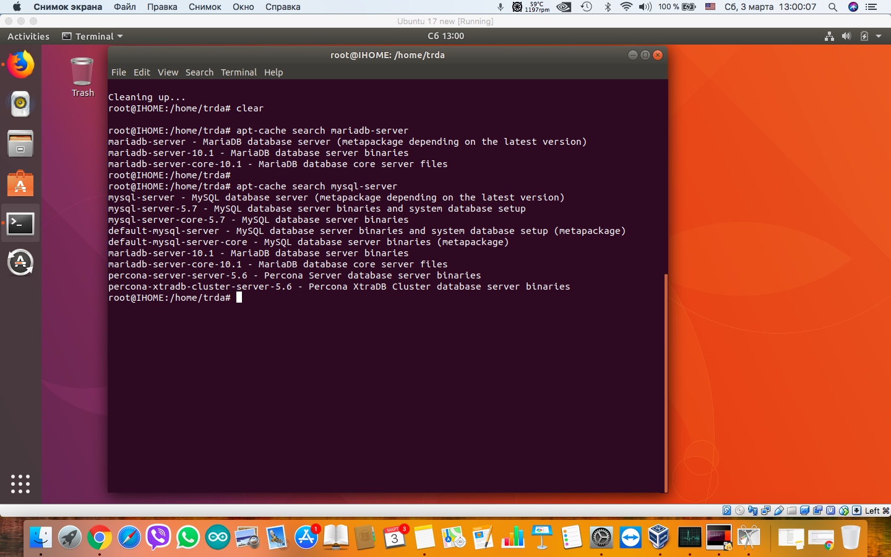Open the Terminal dropdown in the Ubuntu top bar
The height and width of the screenshot is (557, 891).
[x=92, y=37]
